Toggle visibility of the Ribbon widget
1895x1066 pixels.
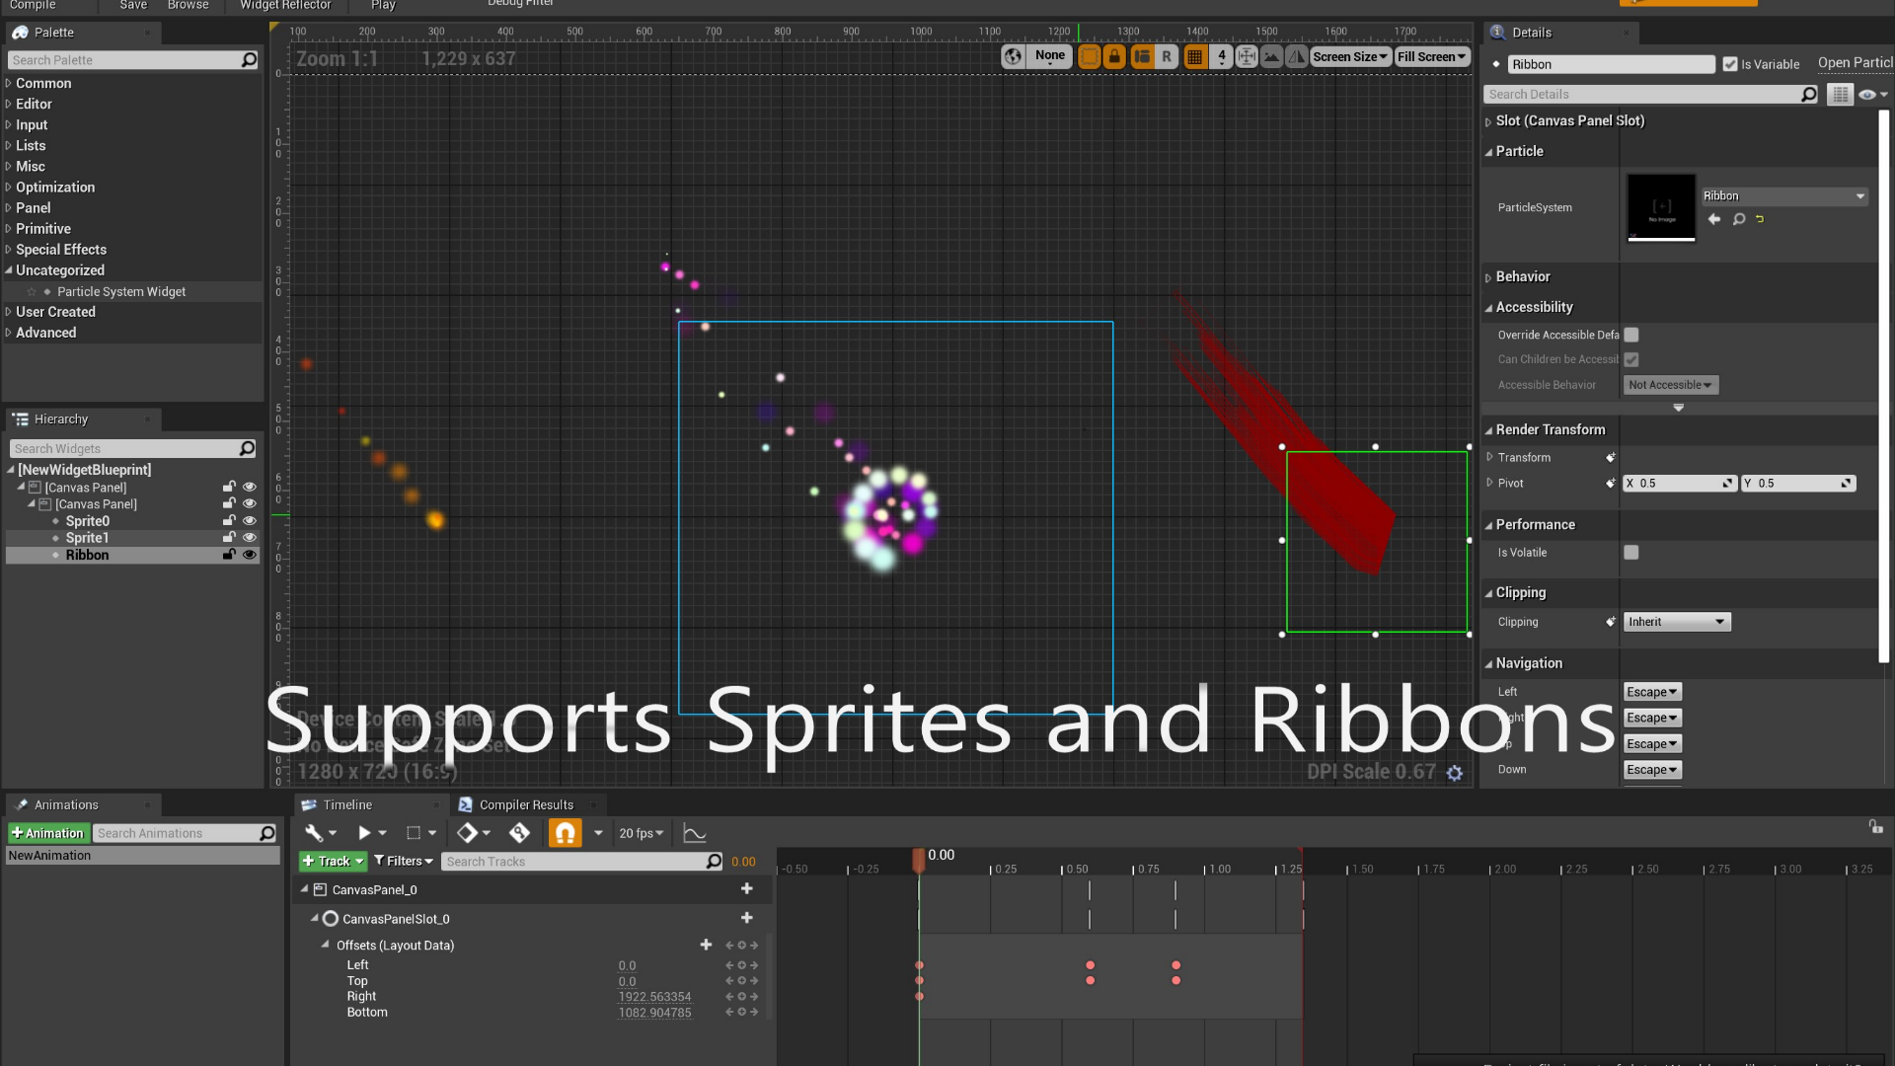click(x=250, y=555)
